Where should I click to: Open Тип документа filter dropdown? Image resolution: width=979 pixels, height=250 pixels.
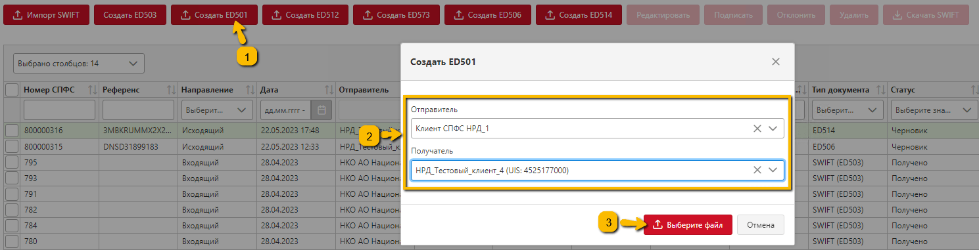click(x=848, y=110)
